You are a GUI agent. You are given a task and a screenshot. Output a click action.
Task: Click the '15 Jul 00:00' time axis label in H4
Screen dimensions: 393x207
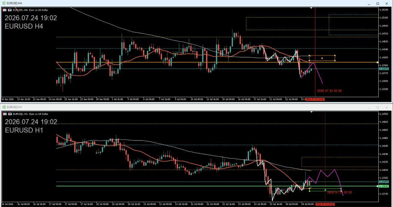coord(229,99)
